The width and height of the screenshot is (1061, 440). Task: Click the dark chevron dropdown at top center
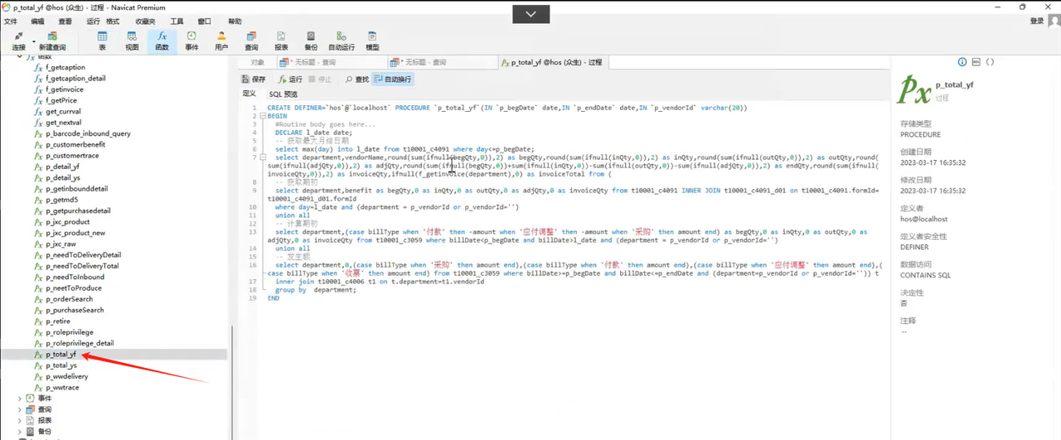coord(530,13)
